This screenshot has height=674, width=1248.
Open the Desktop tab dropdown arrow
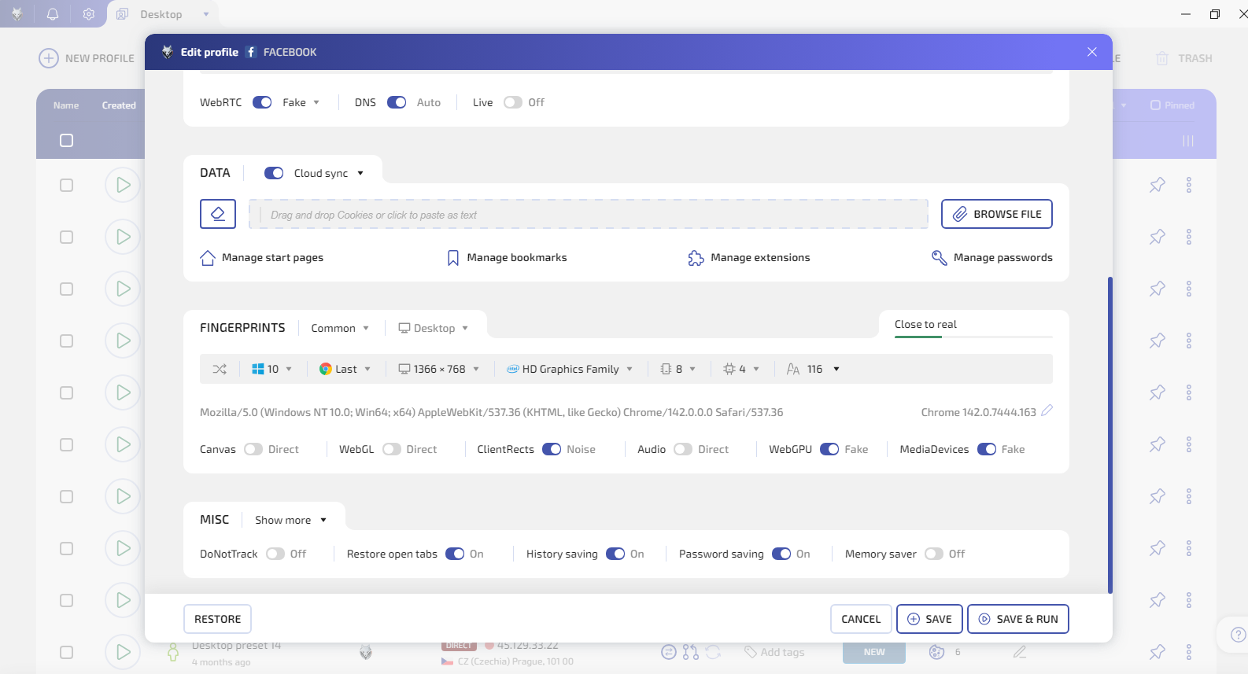206,14
